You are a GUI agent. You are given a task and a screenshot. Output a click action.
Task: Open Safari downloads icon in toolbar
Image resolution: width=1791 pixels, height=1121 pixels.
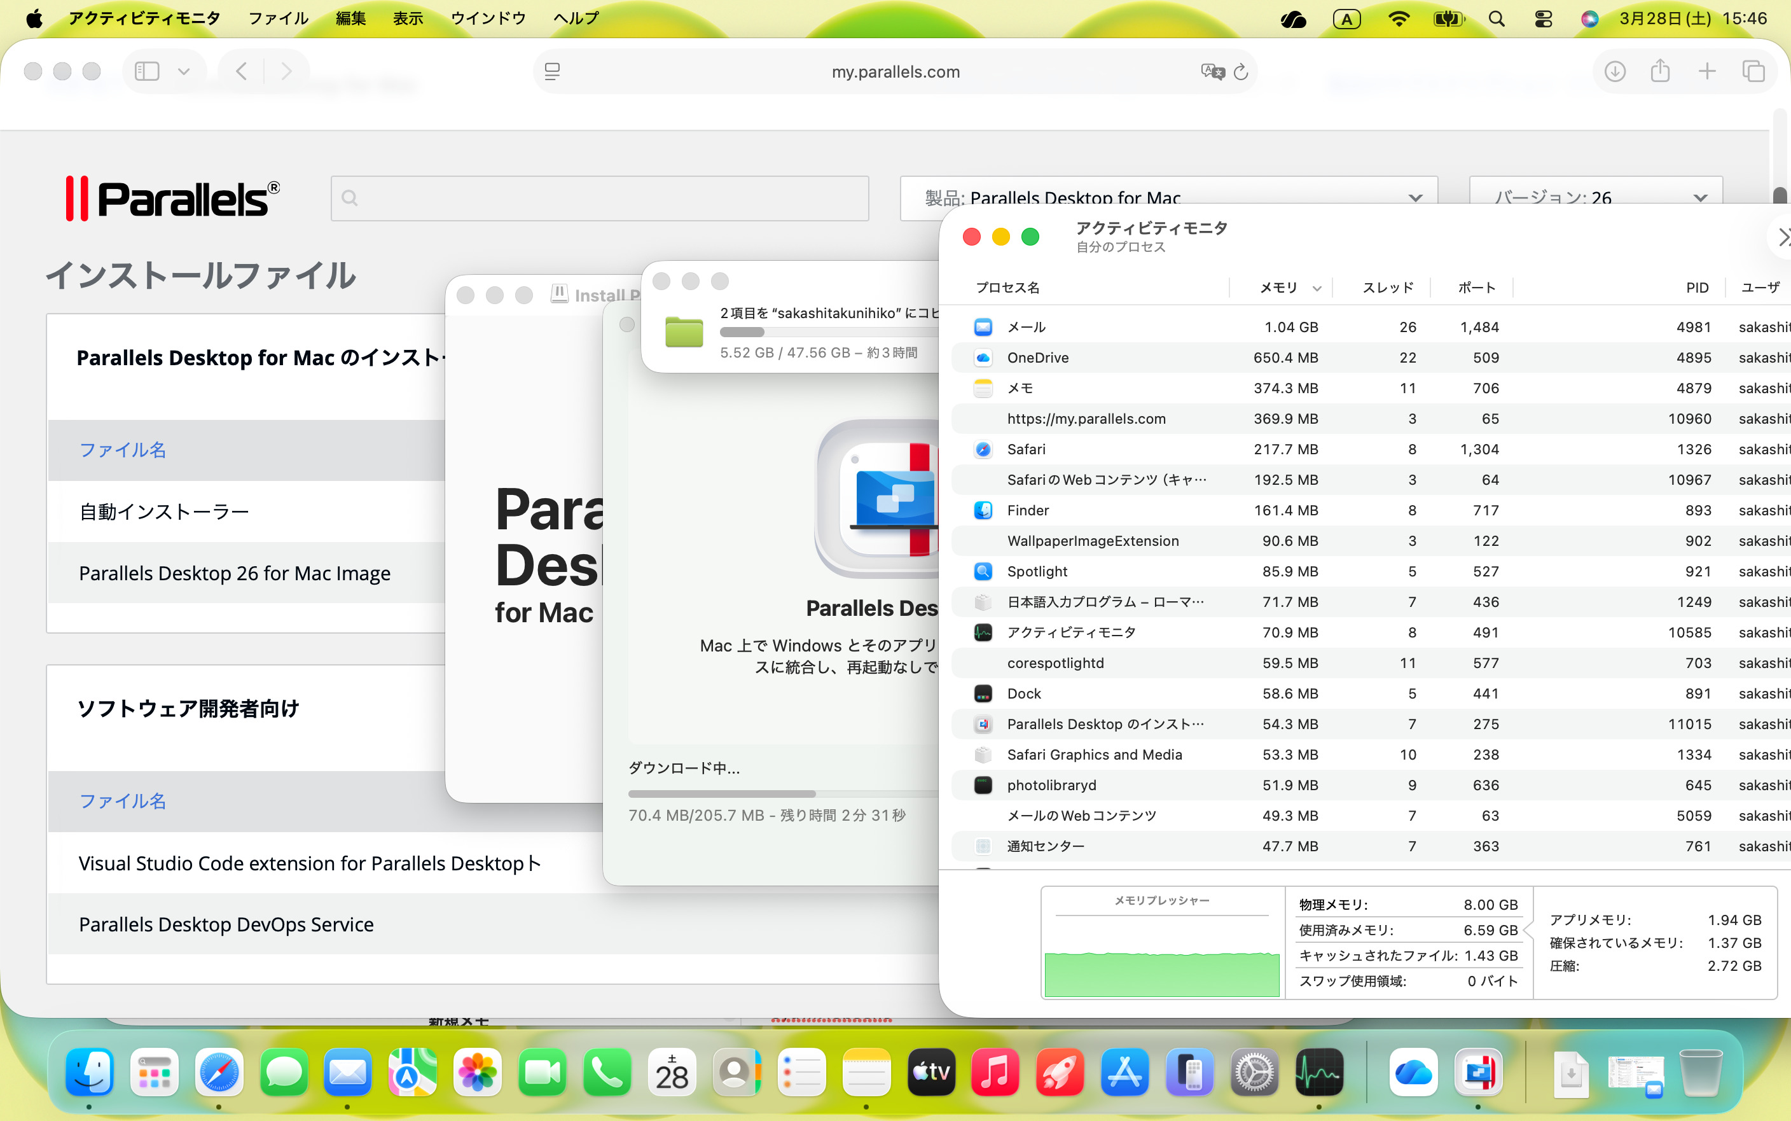pos(1615,72)
